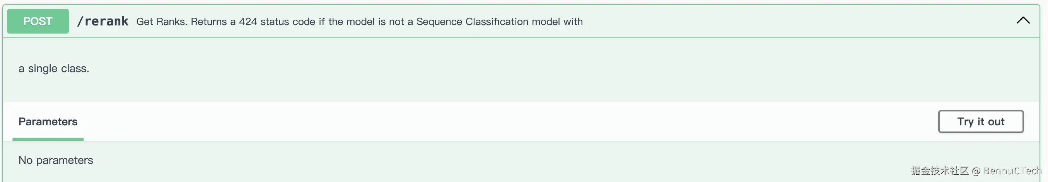Click the 'a single class.' description text
1048x182 pixels.
54,69
